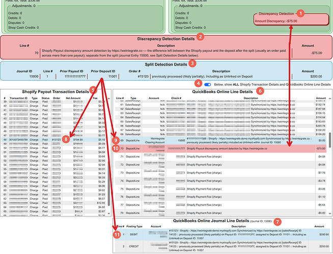This screenshot has height=254, width=333.
Task: Click Journal ID value 15000 in Split Detection
Action: [34, 77]
